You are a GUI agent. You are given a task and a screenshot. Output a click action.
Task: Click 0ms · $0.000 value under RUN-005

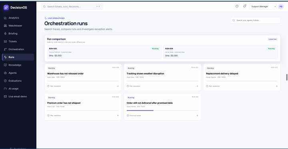(x=55, y=56)
